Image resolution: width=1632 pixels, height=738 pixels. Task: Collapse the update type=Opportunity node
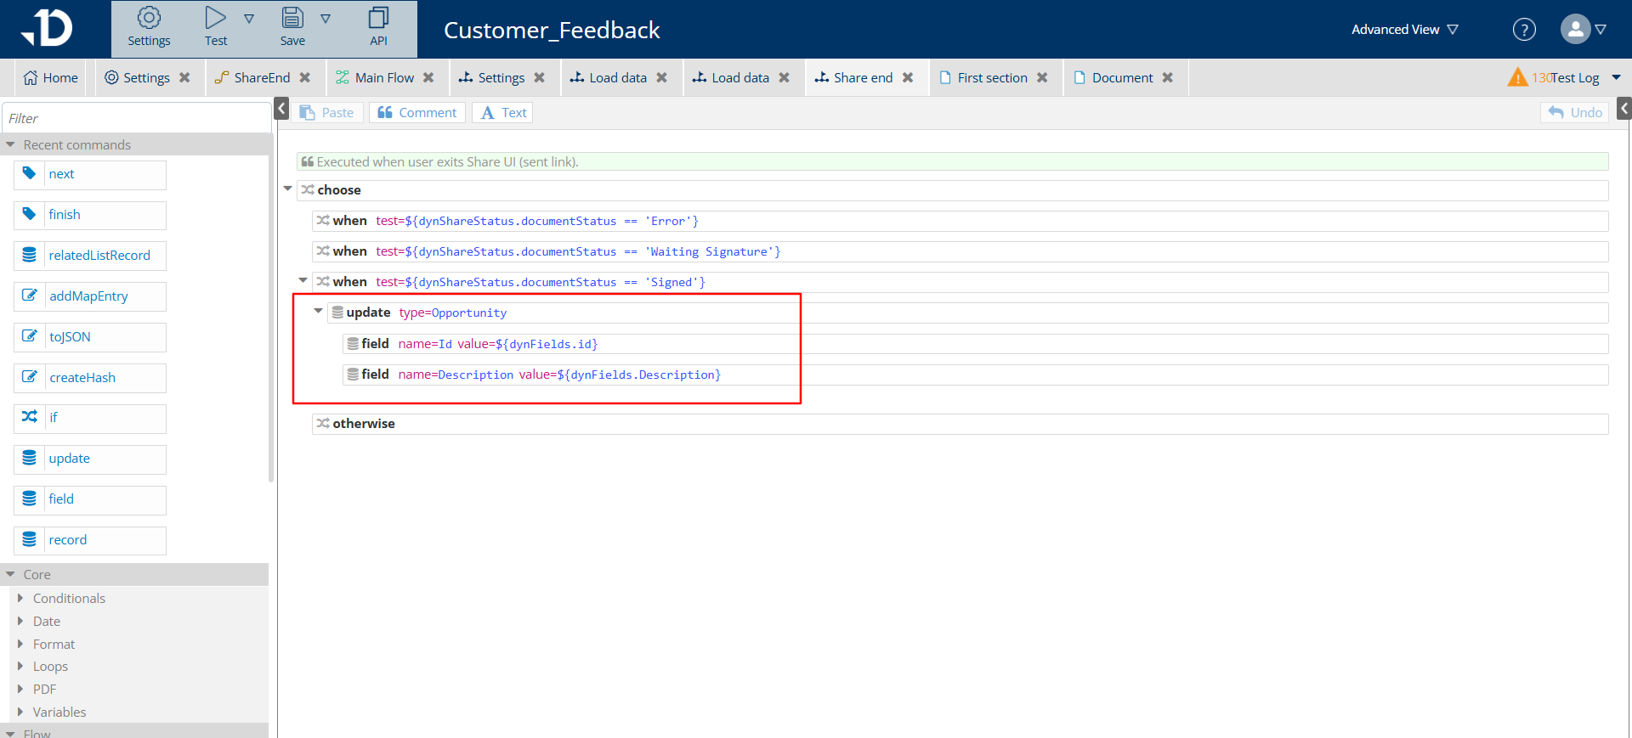point(318,311)
